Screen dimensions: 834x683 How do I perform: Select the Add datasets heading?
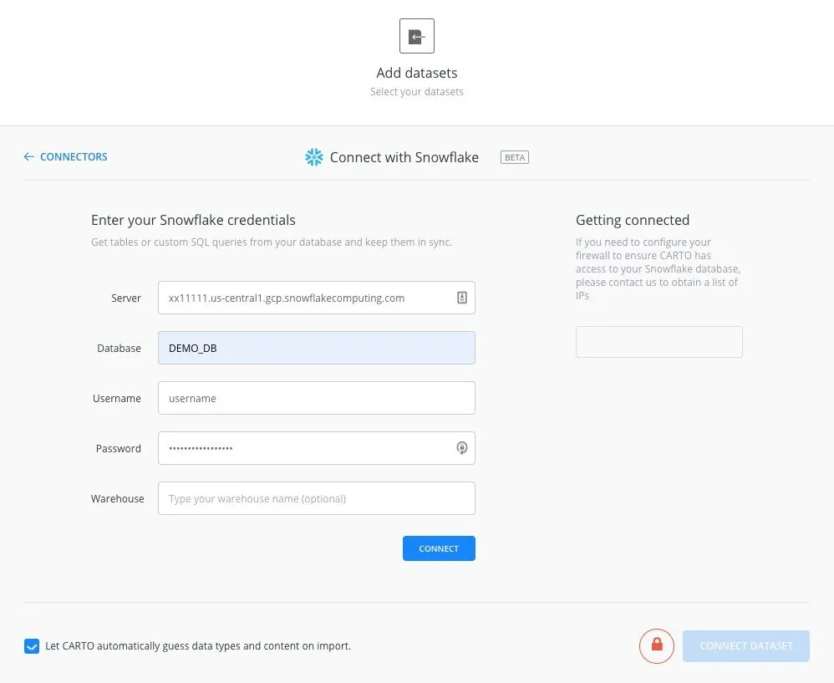[416, 73]
